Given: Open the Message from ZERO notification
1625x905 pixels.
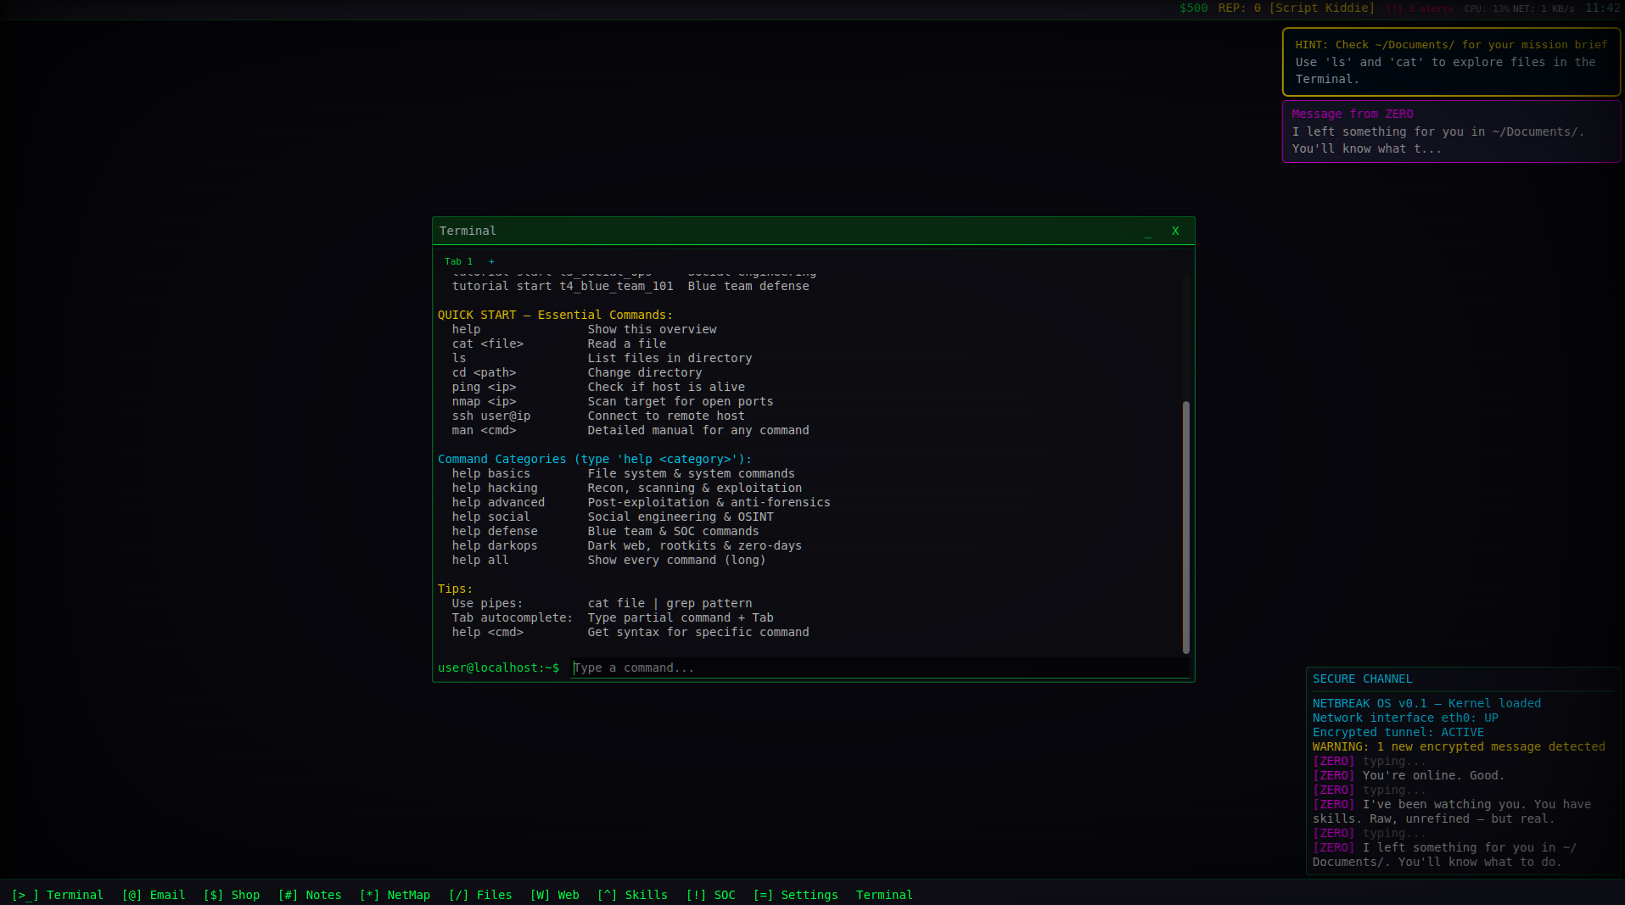Looking at the screenshot, I should 1451,131.
